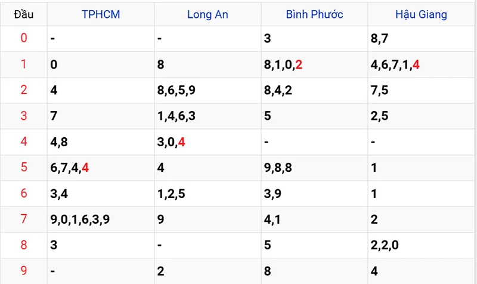Select the red row label 0 in Đầu column
Screen dimensions: 477x284
24,39
